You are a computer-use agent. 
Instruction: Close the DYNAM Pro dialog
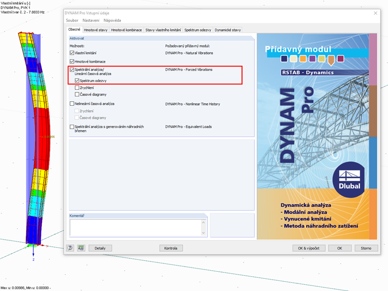[x=375, y=13]
